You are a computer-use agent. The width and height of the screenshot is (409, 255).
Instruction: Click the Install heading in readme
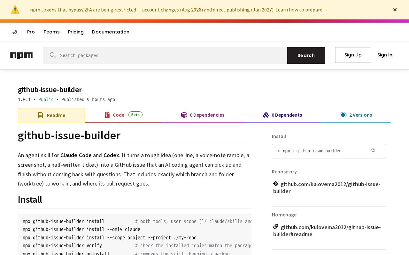click(30, 200)
